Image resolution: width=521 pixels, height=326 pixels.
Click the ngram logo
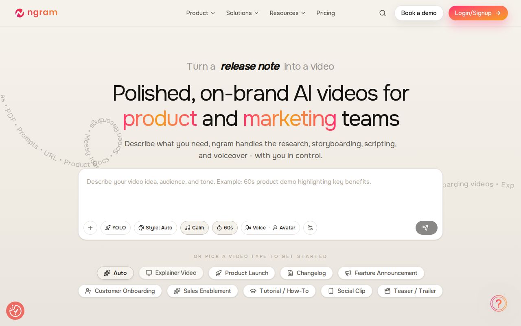pyautogui.click(x=36, y=13)
